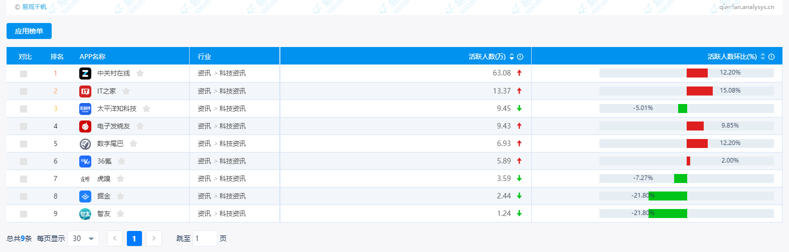Image resolution: width=789 pixels, height=252 pixels.
Task: Click the 15.08% bar for IT之家
Action: pos(700,90)
